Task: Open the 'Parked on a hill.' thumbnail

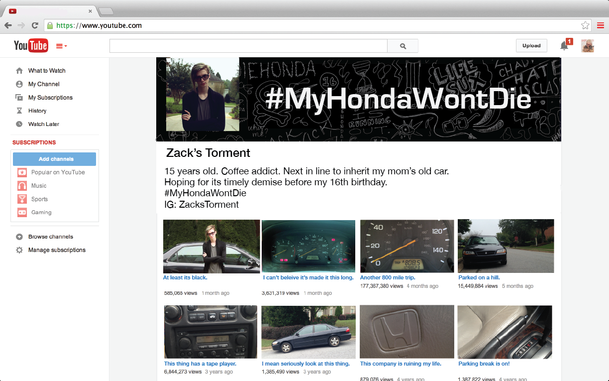Action: [506, 246]
